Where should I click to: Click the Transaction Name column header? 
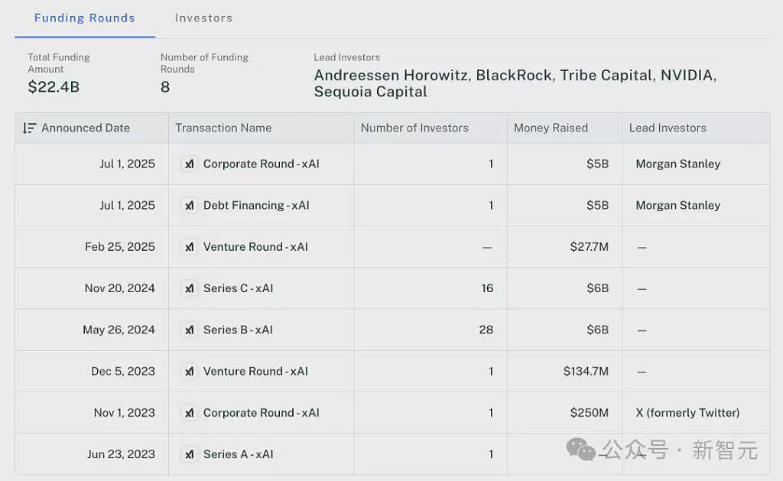(223, 128)
